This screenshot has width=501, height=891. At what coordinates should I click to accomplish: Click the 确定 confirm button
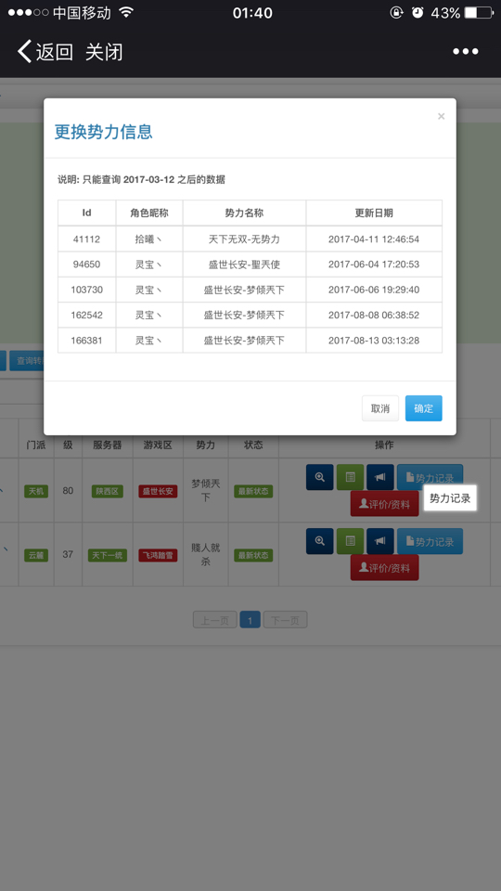(x=424, y=408)
